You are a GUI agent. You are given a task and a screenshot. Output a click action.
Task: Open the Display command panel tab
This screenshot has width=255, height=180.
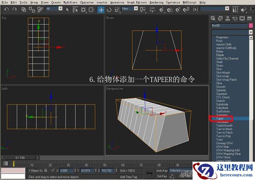click(242, 18)
